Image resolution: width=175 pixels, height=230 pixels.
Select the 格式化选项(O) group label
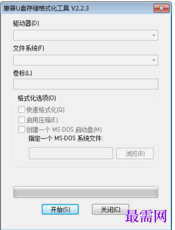tap(37, 98)
